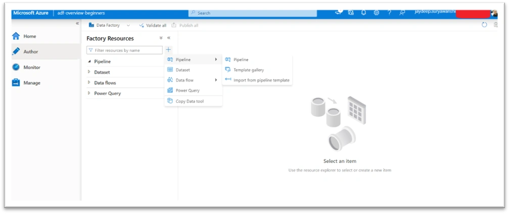
Task: Open the Data flow submenu arrow
Action: coord(216,80)
